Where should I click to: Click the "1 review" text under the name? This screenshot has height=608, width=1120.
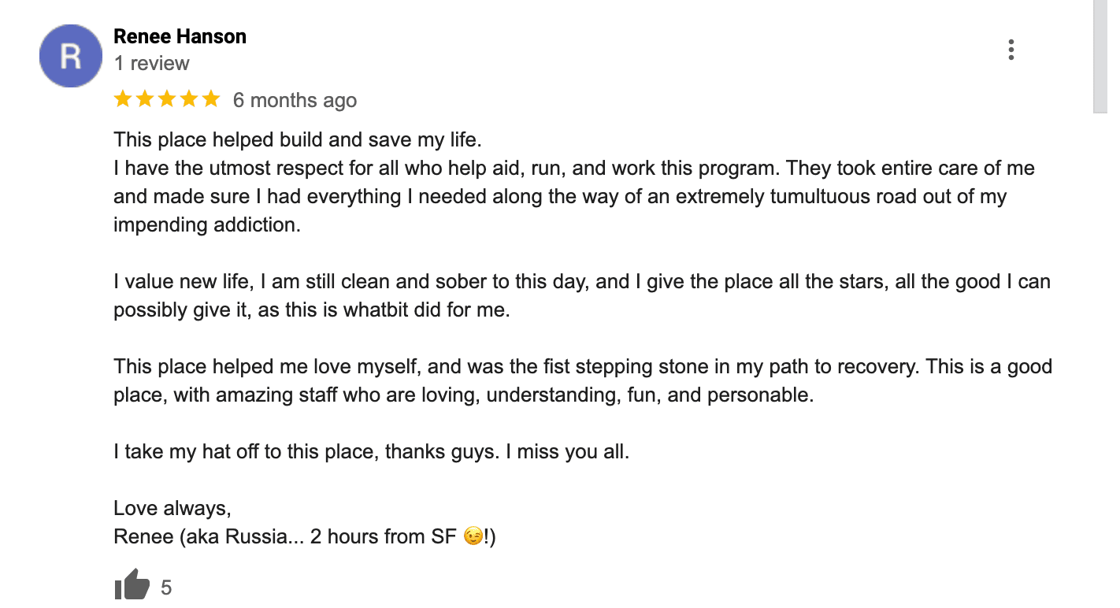point(151,63)
